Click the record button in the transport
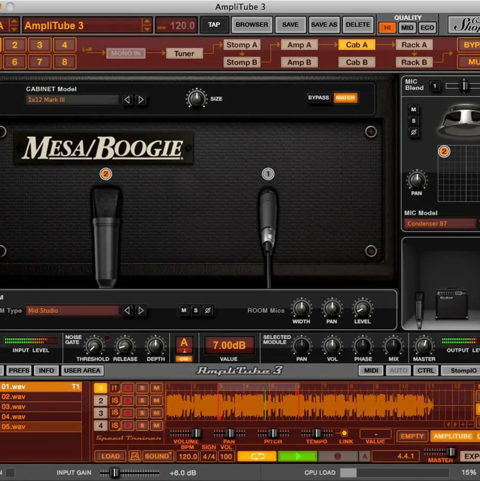The width and height of the screenshot is (480, 481). pyautogui.click(x=338, y=456)
